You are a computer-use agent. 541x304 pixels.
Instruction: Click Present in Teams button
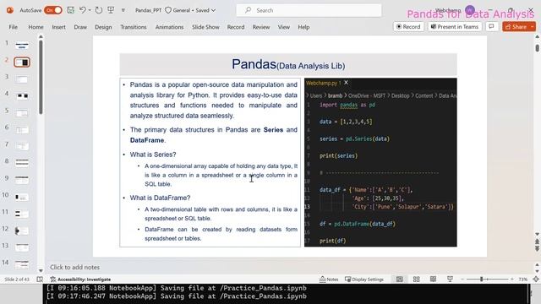point(455,26)
